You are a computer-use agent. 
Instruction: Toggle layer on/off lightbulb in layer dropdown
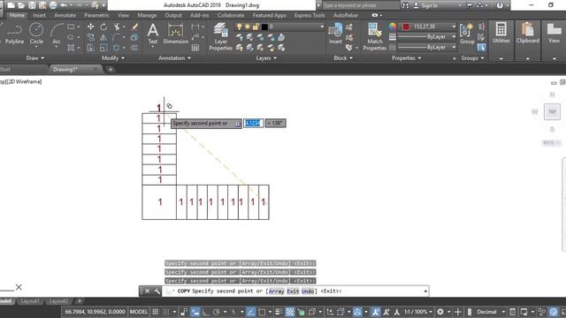(239, 26)
